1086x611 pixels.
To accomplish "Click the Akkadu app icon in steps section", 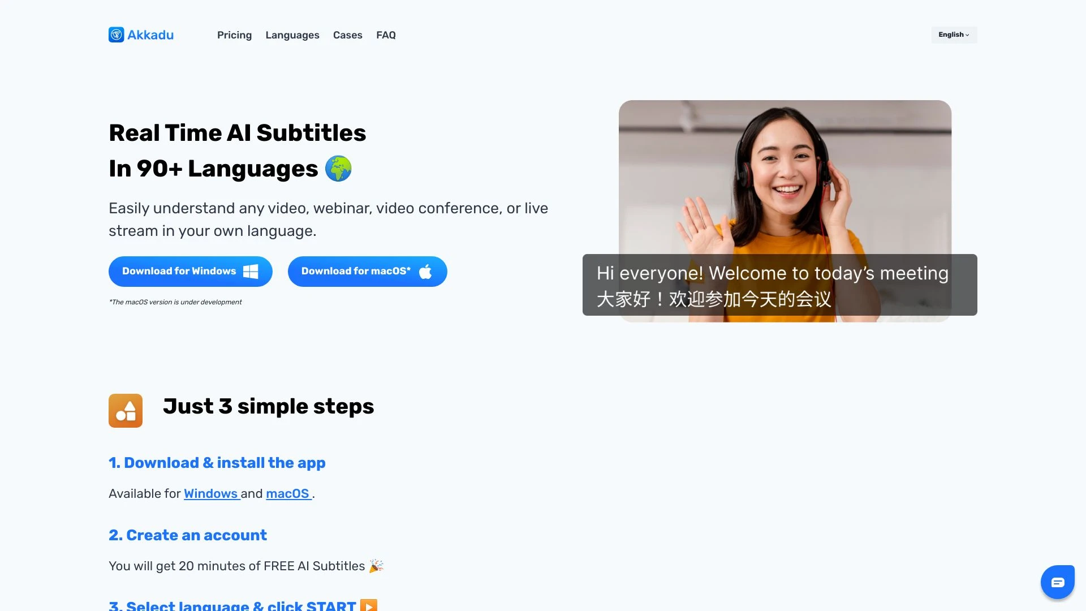I will 126,410.
